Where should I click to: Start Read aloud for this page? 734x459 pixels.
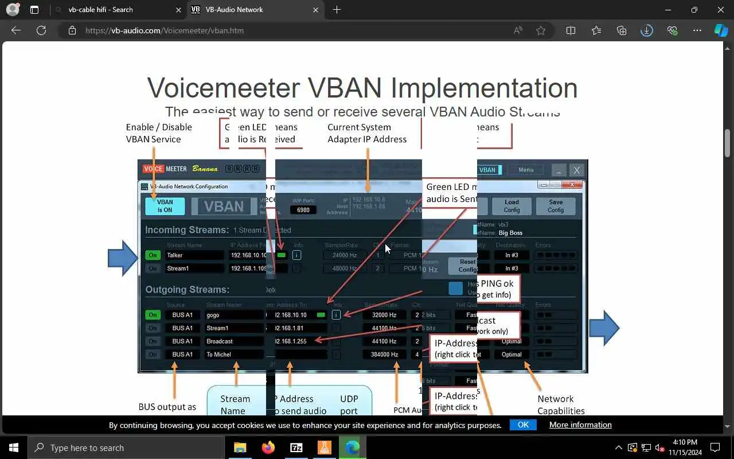click(x=518, y=30)
